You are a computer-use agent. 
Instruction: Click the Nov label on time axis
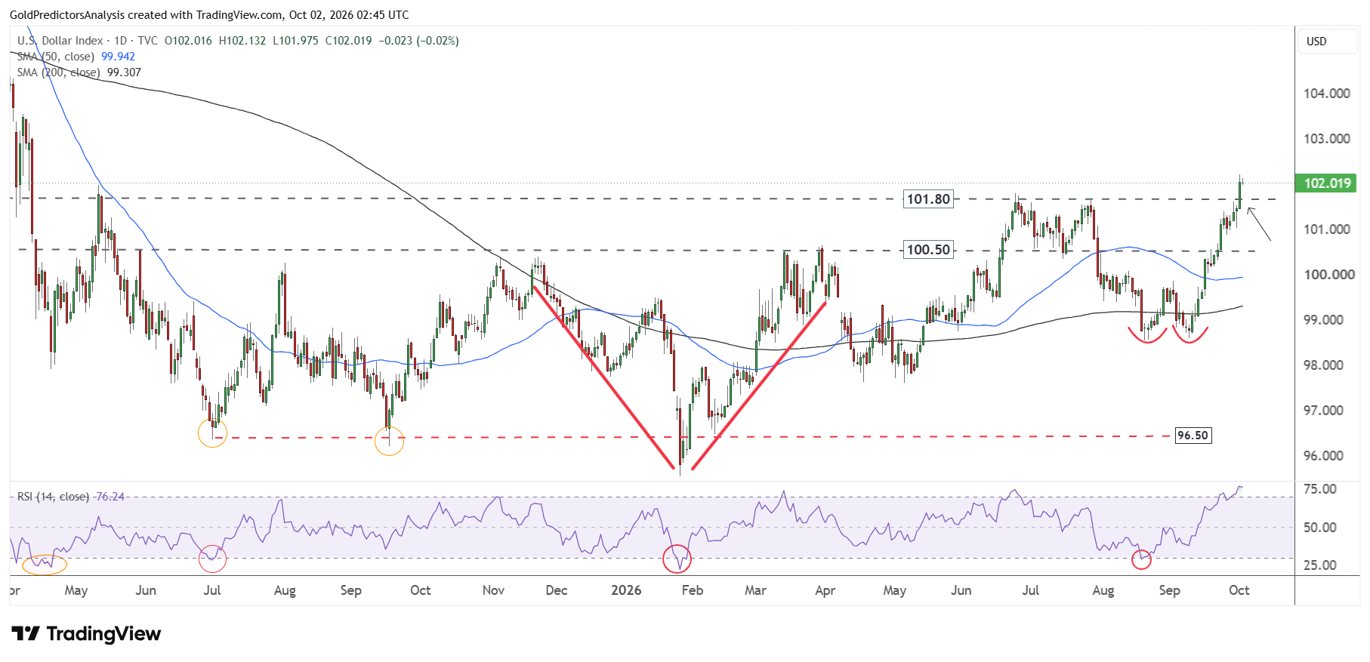click(493, 590)
